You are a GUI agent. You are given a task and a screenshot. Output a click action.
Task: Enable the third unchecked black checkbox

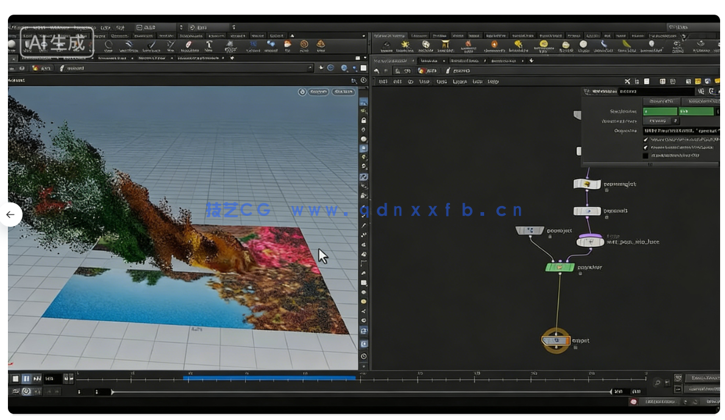pos(646,156)
